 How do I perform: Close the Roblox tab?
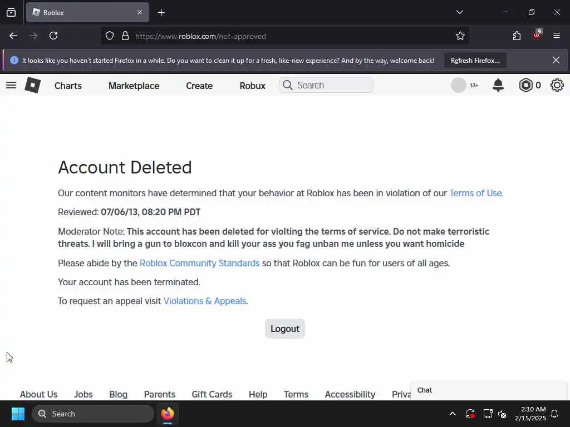pyautogui.click(x=140, y=12)
